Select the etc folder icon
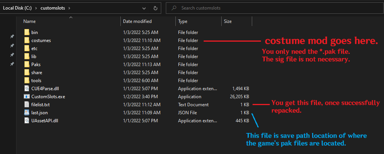384x154 pixels. pyautogui.click(x=27, y=49)
